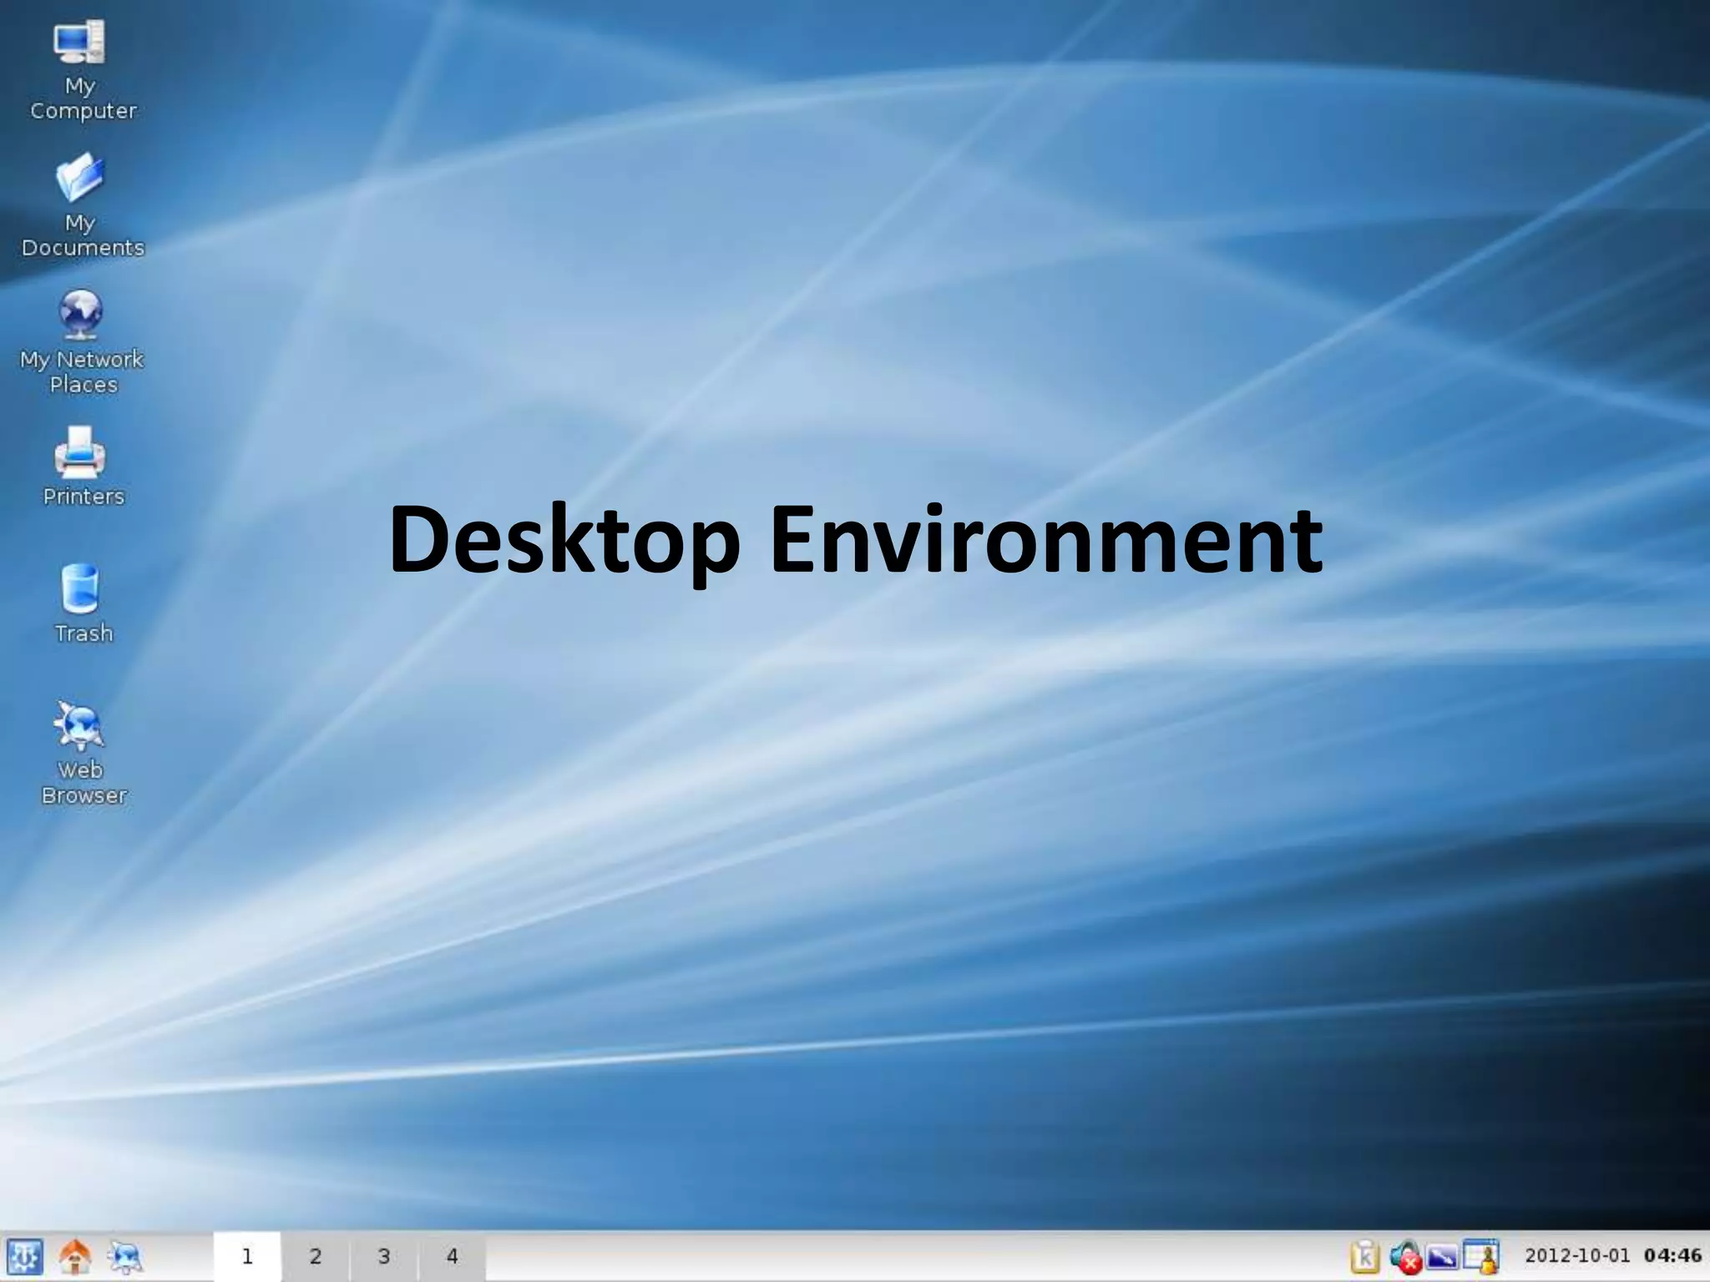
Task: Open the display resize tray icon
Action: tap(1443, 1256)
